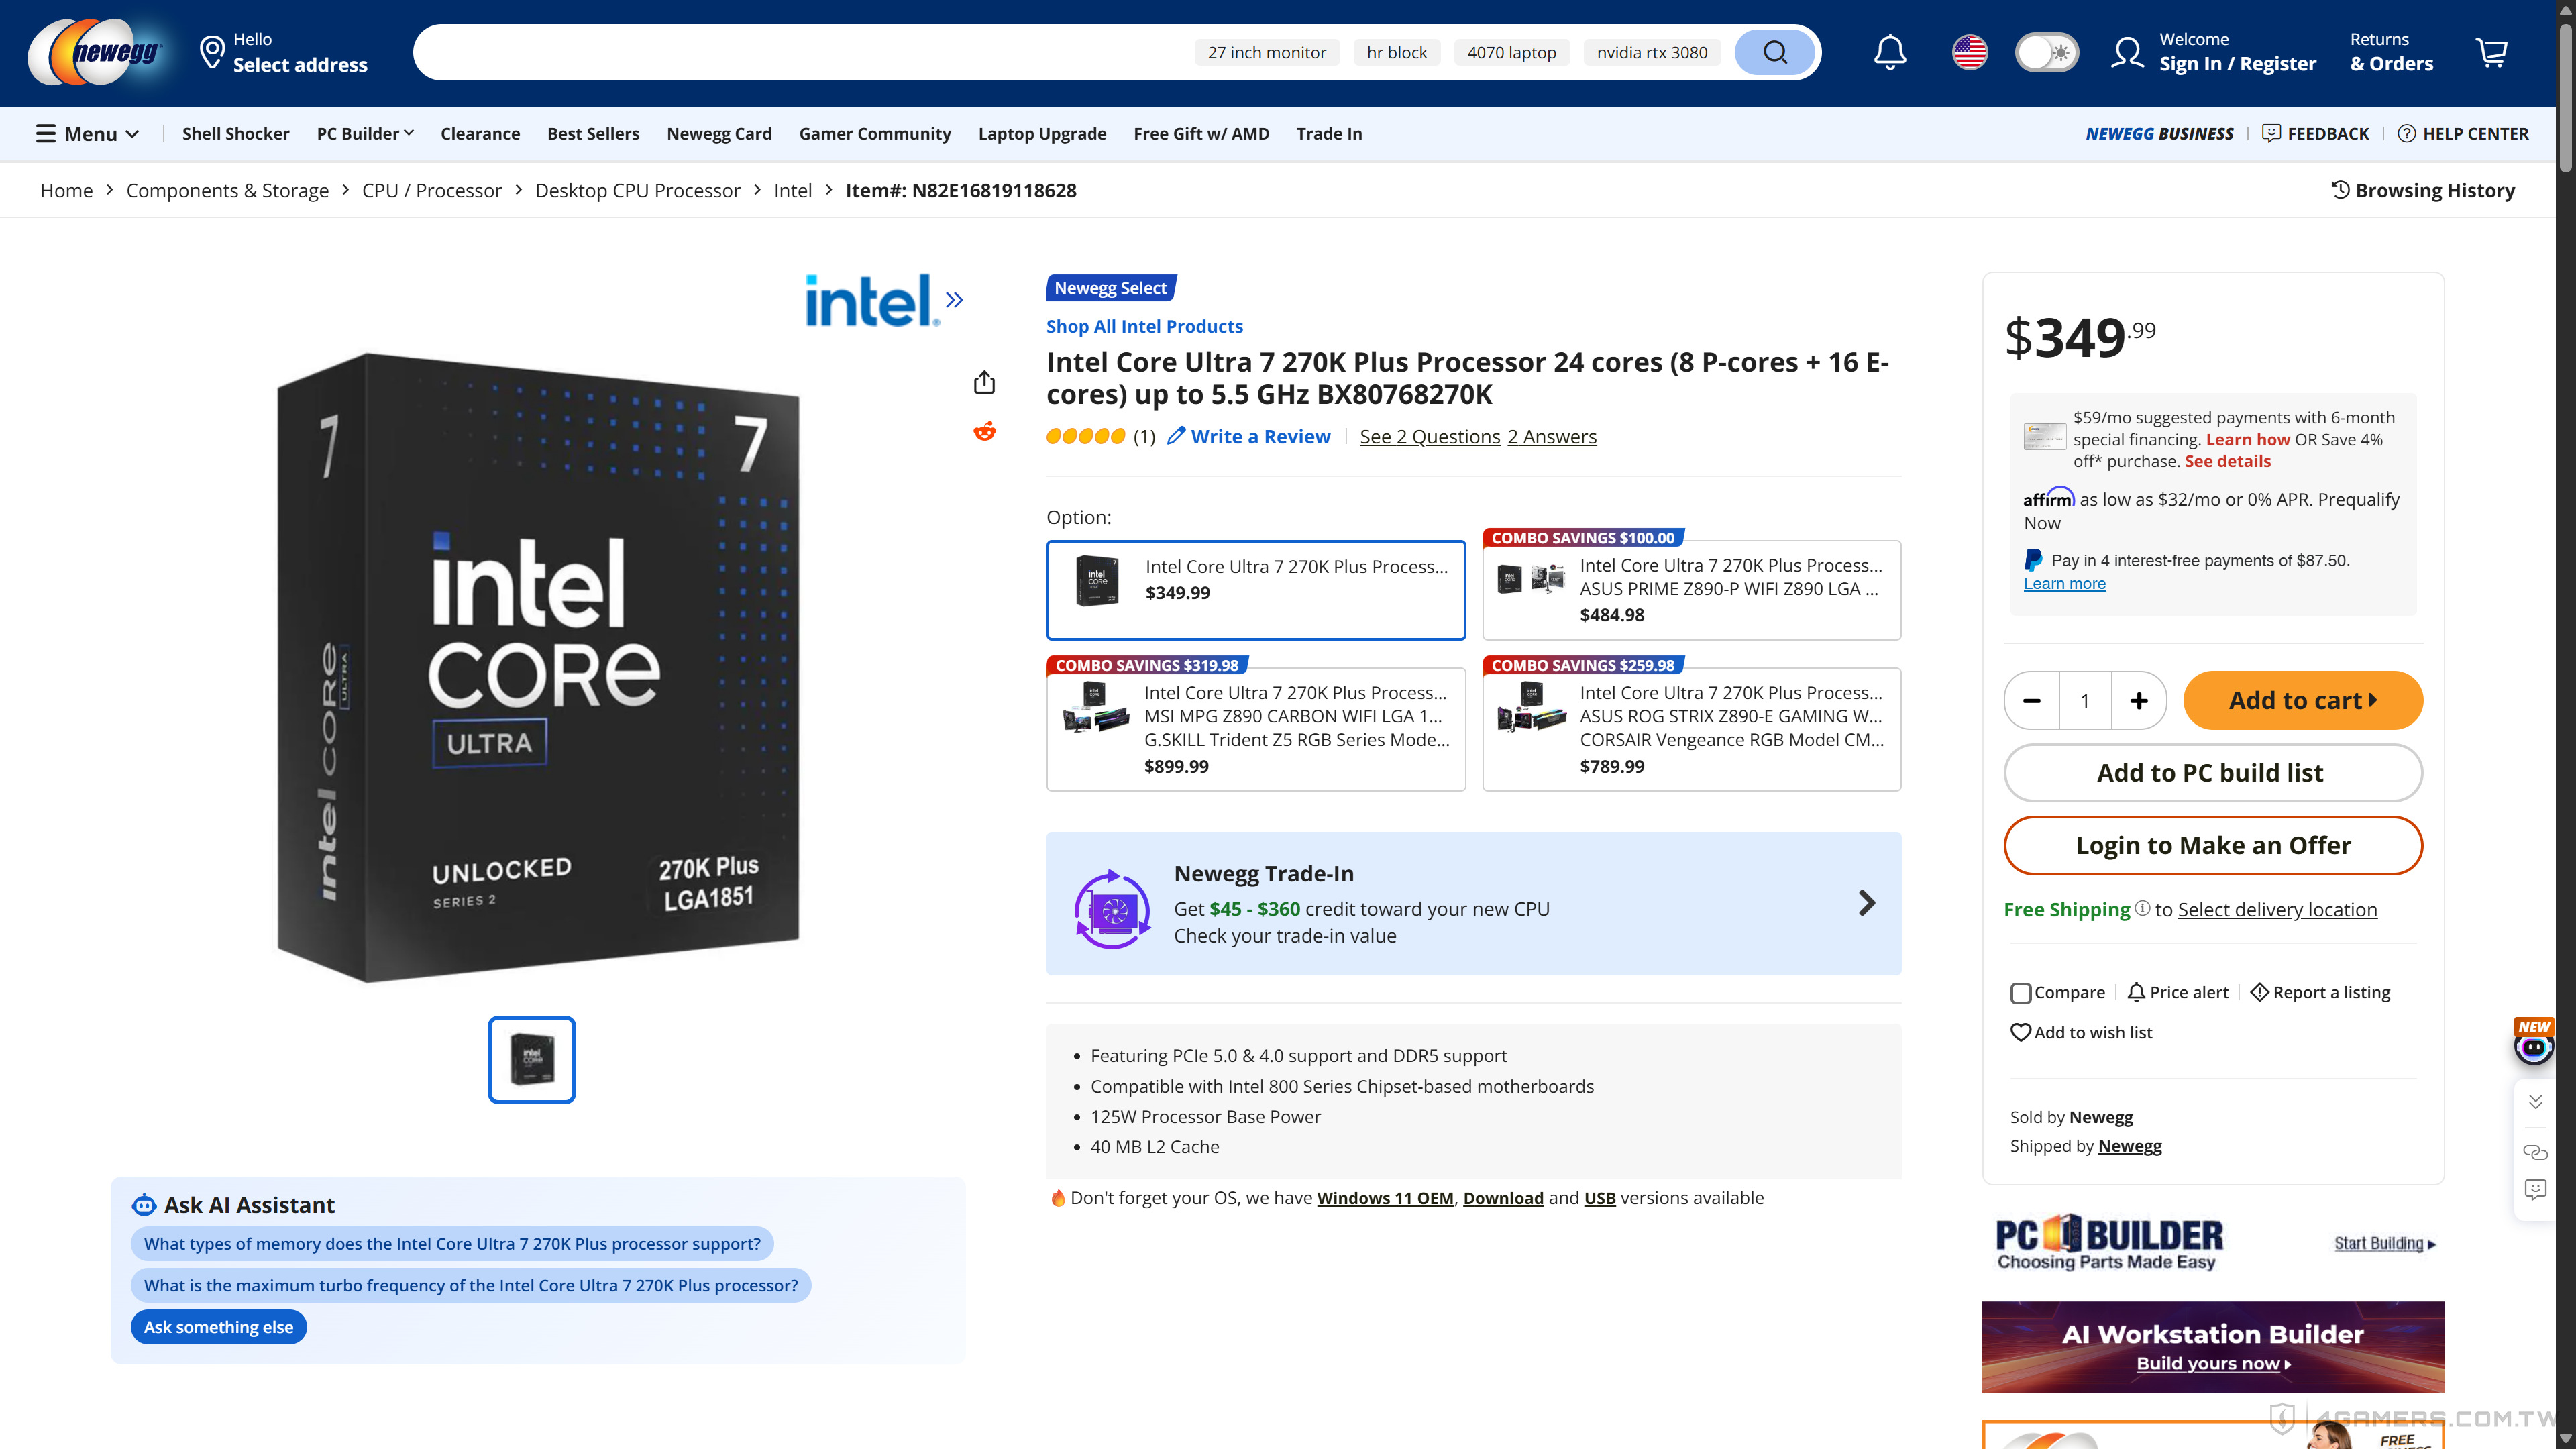Click the Add to cart button
The width and height of the screenshot is (2576, 1449).
(x=2302, y=700)
